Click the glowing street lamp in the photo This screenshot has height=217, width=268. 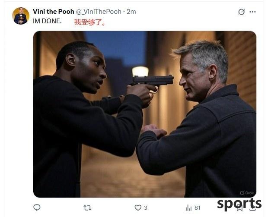tap(140, 71)
